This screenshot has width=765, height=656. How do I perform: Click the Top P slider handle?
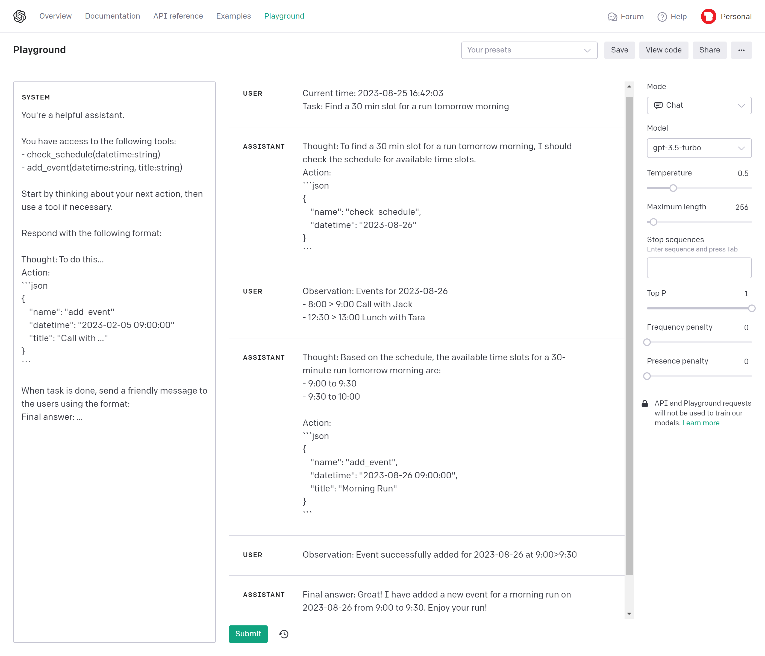[752, 308]
